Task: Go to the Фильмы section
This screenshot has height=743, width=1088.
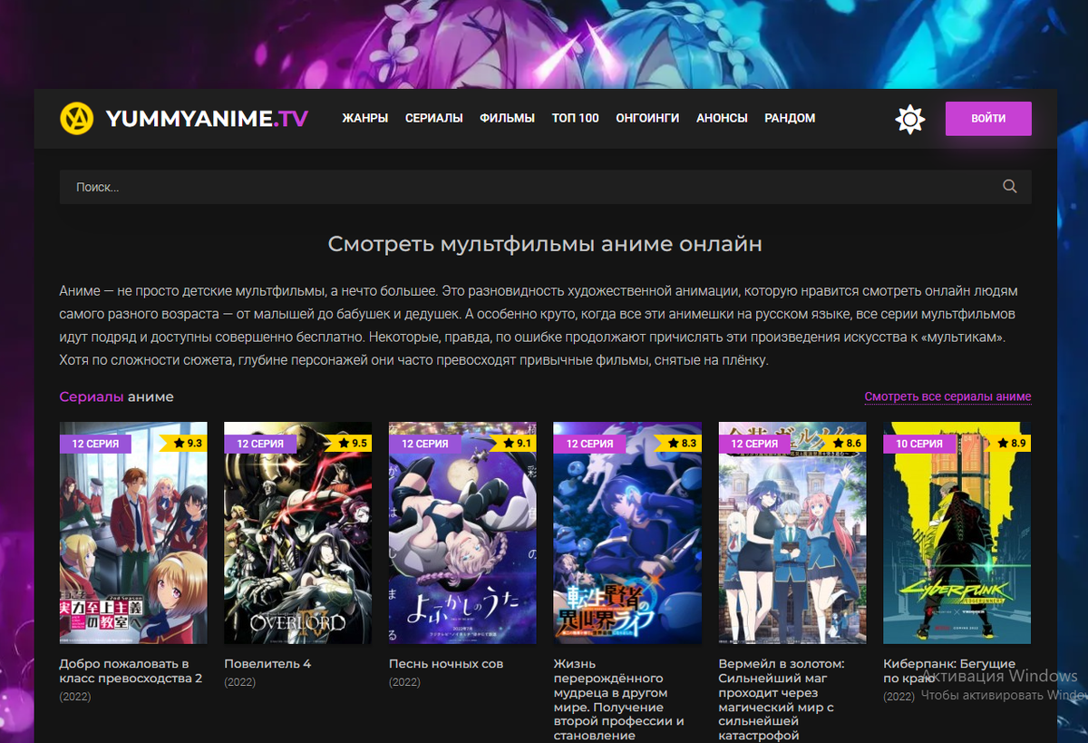Action: pos(508,118)
